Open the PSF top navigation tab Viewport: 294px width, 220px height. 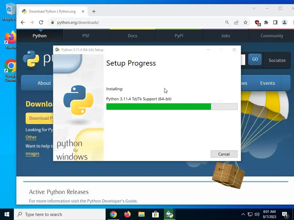click(x=86, y=36)
